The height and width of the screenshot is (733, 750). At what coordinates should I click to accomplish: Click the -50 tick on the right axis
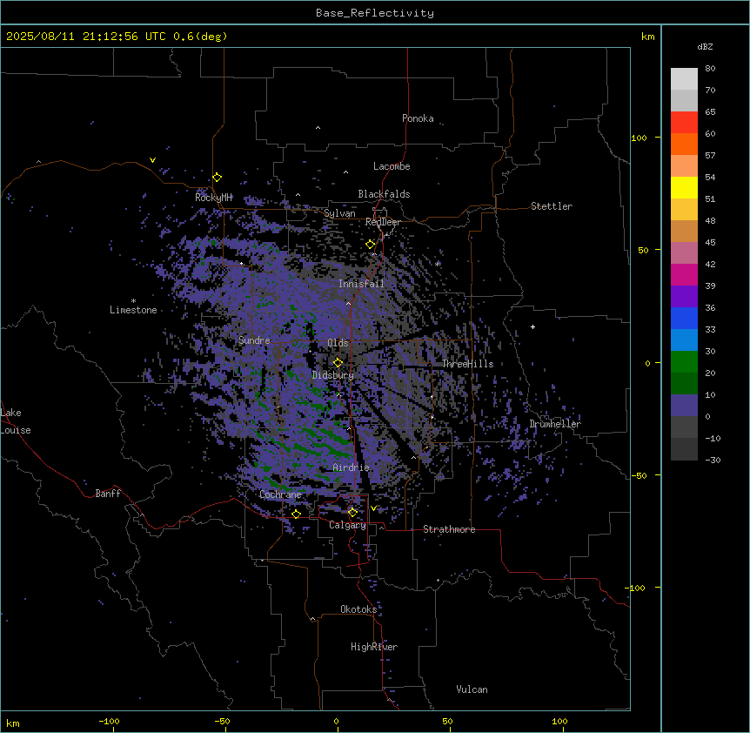(x=639, y=475)
